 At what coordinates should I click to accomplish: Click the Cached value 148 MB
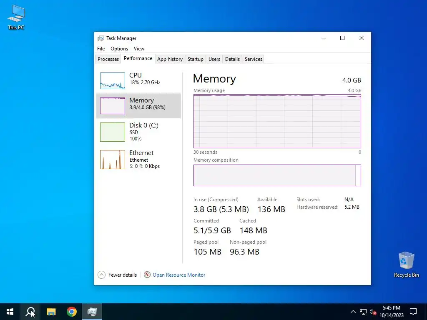pyautogui.click(x=253, y=230)
